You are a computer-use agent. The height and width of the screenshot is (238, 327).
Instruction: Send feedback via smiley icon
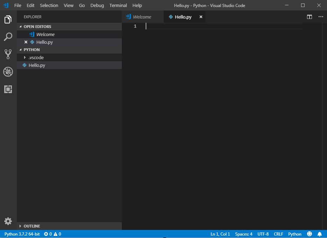[309, 234]
